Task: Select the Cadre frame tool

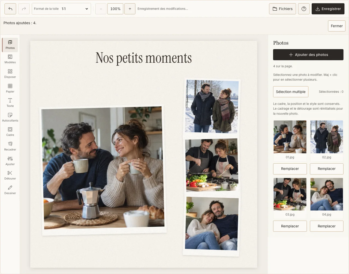Action: pyautogui.click(x=10, y=132)
